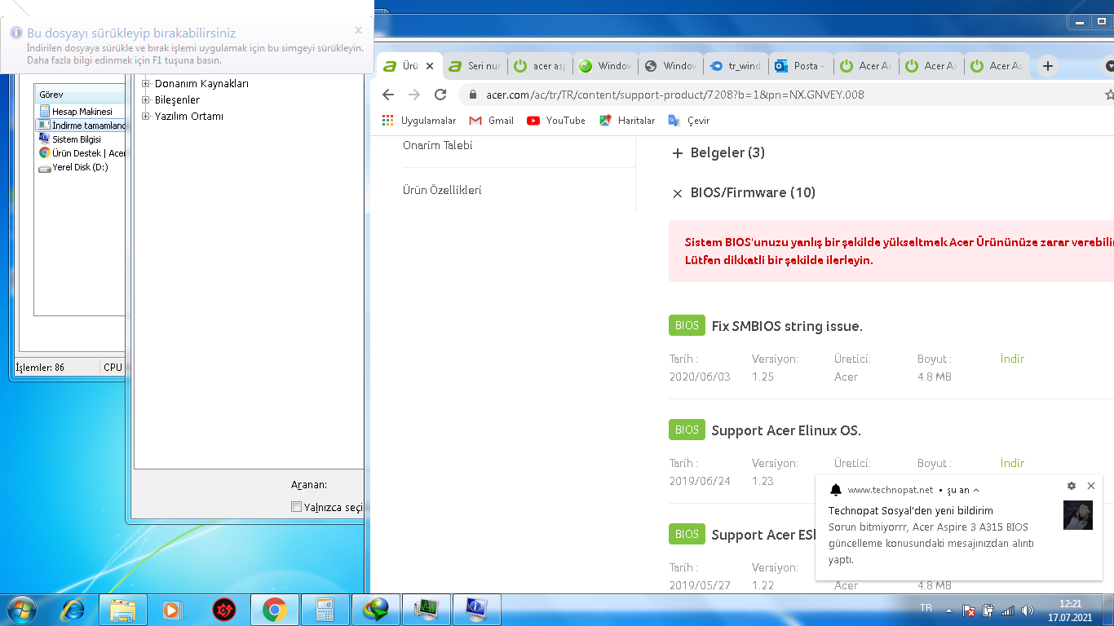This screenshot has height=626, width=1114.
Task: Expand the technopat.net notification chevron
Action: click(976, 490)
